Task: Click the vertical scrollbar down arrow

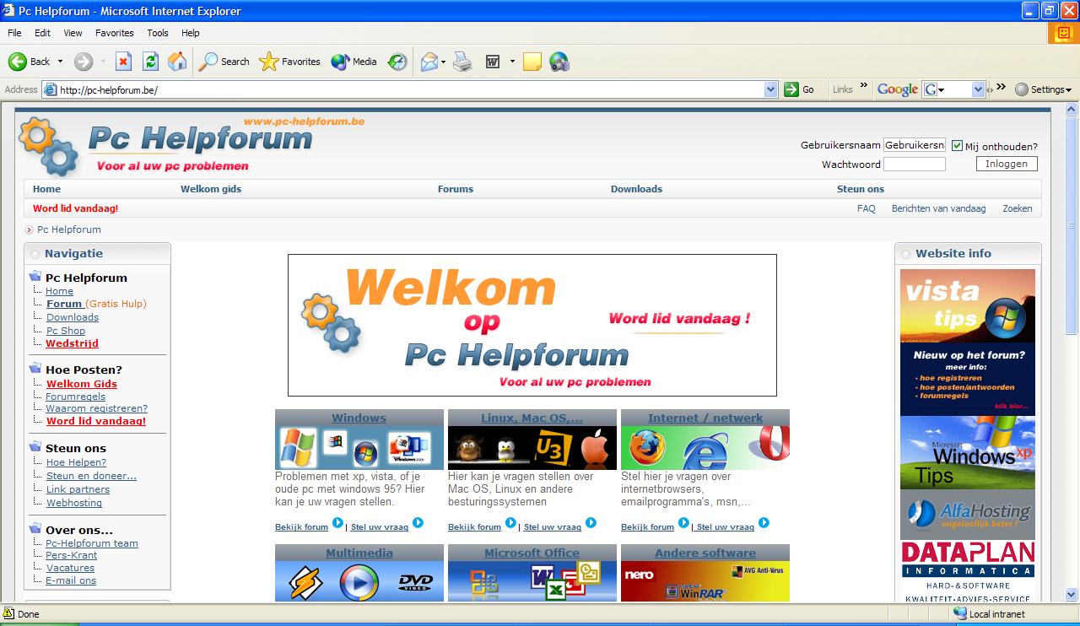Action: coord(1072,594)
